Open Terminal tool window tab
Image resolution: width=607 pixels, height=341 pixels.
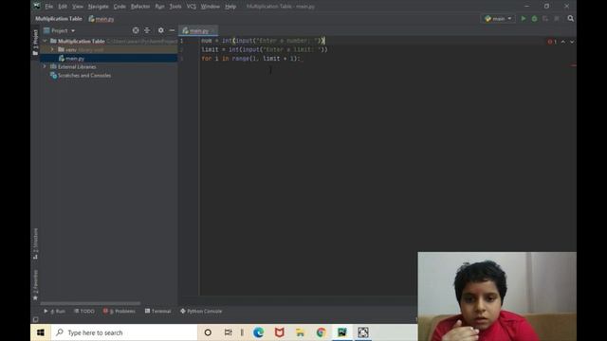(x=158, y=312)
